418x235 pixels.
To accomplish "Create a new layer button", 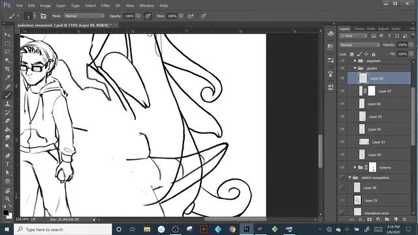I will pos(396,219).
